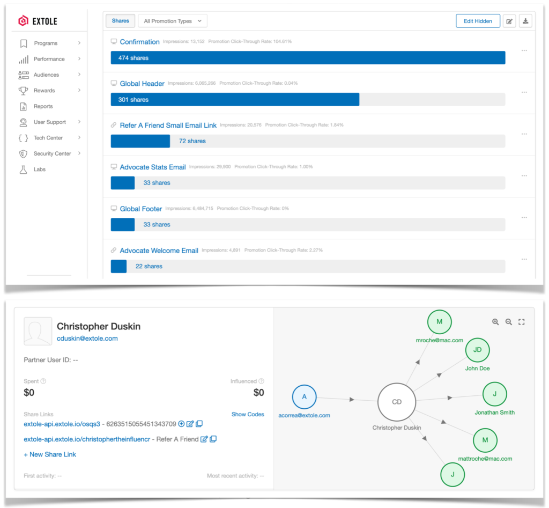Copy the christophertheinfluencr share link
The width and height of the screenshot is (549, 508).
click(x=213, y=439)
